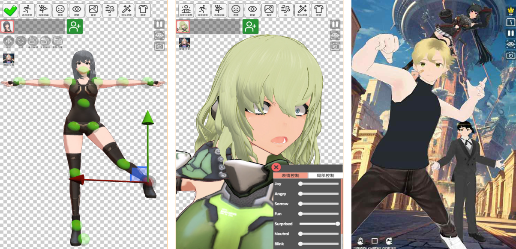Viewport: 516px width, 249px height.
Task: Click the green add character button in left panel
Action: coord(75,27)
